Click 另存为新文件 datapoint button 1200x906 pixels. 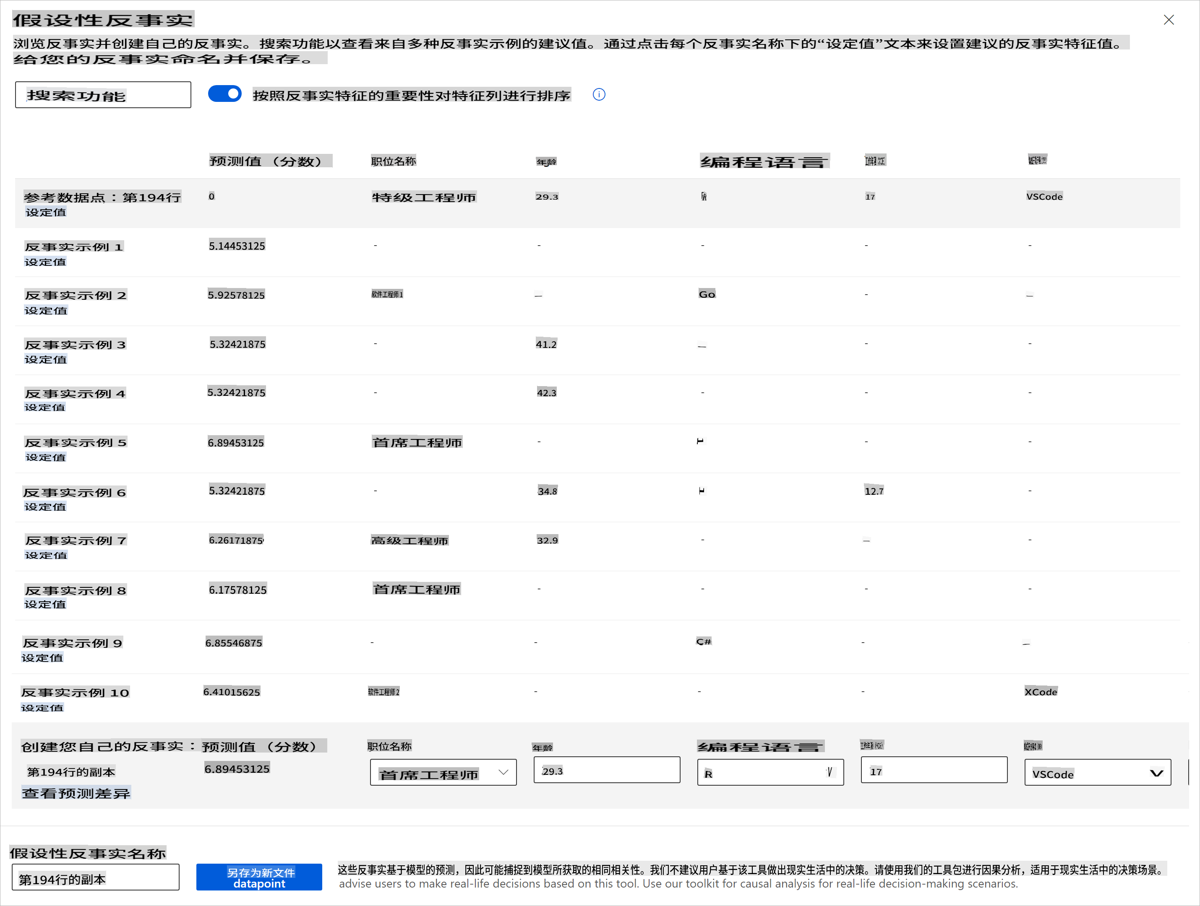click(259, 877)
